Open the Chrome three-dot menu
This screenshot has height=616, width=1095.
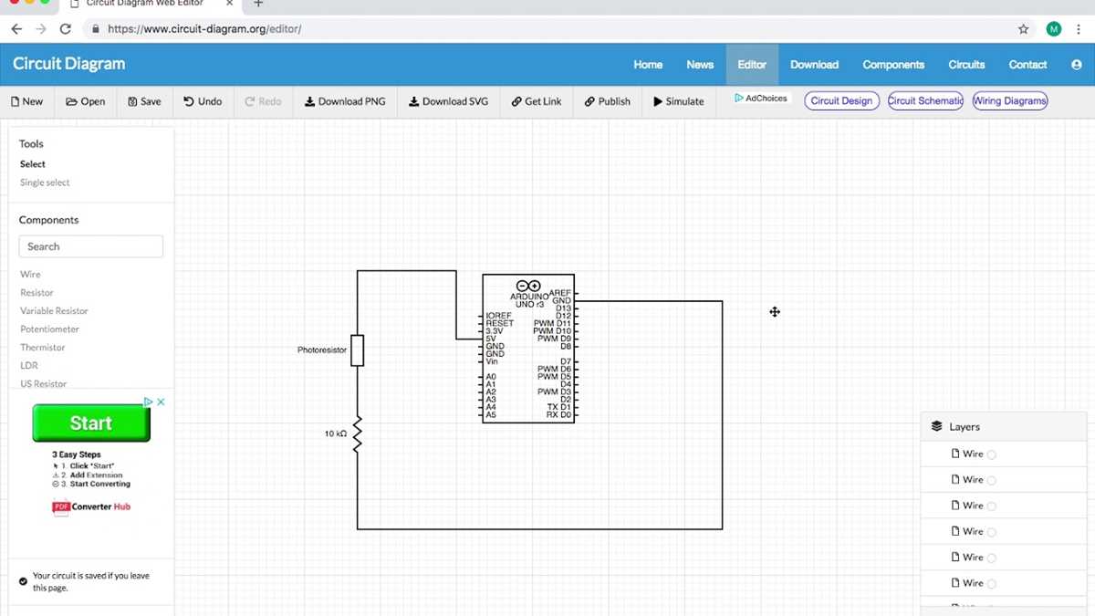pos(1079,29)
